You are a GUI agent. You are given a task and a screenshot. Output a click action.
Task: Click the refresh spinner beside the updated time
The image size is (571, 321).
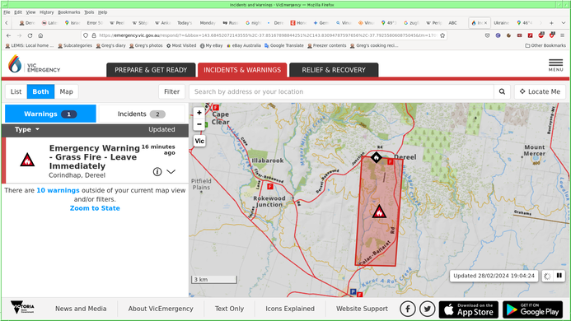(x=547, y=276)
